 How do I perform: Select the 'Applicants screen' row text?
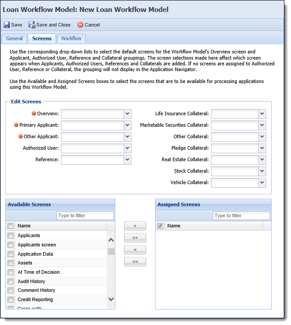(37, 245)
